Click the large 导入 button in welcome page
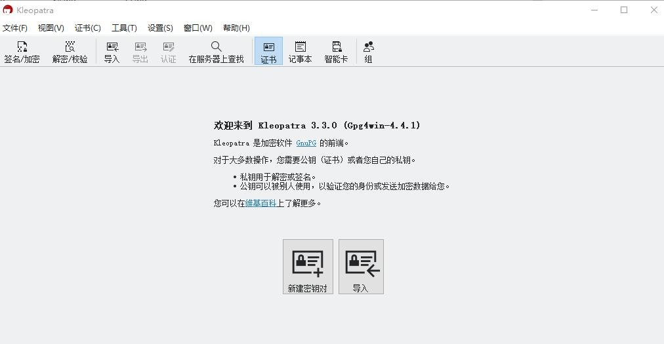 362,267
